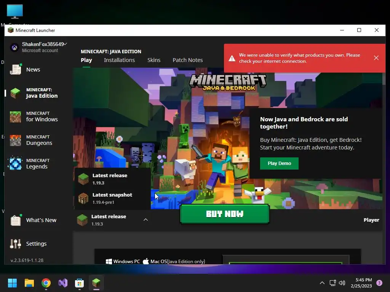The image size is (390, 292).
Task: Click crafting table icon of Latest snapshot
Action: tap(83, 198)
